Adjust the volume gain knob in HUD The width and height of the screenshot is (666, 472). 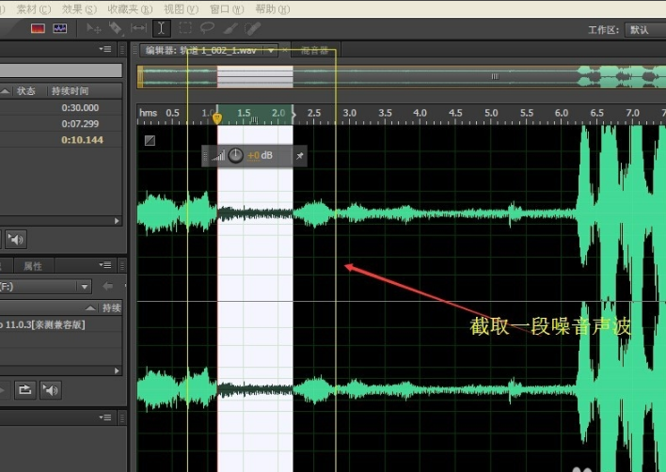coord(235,155)
